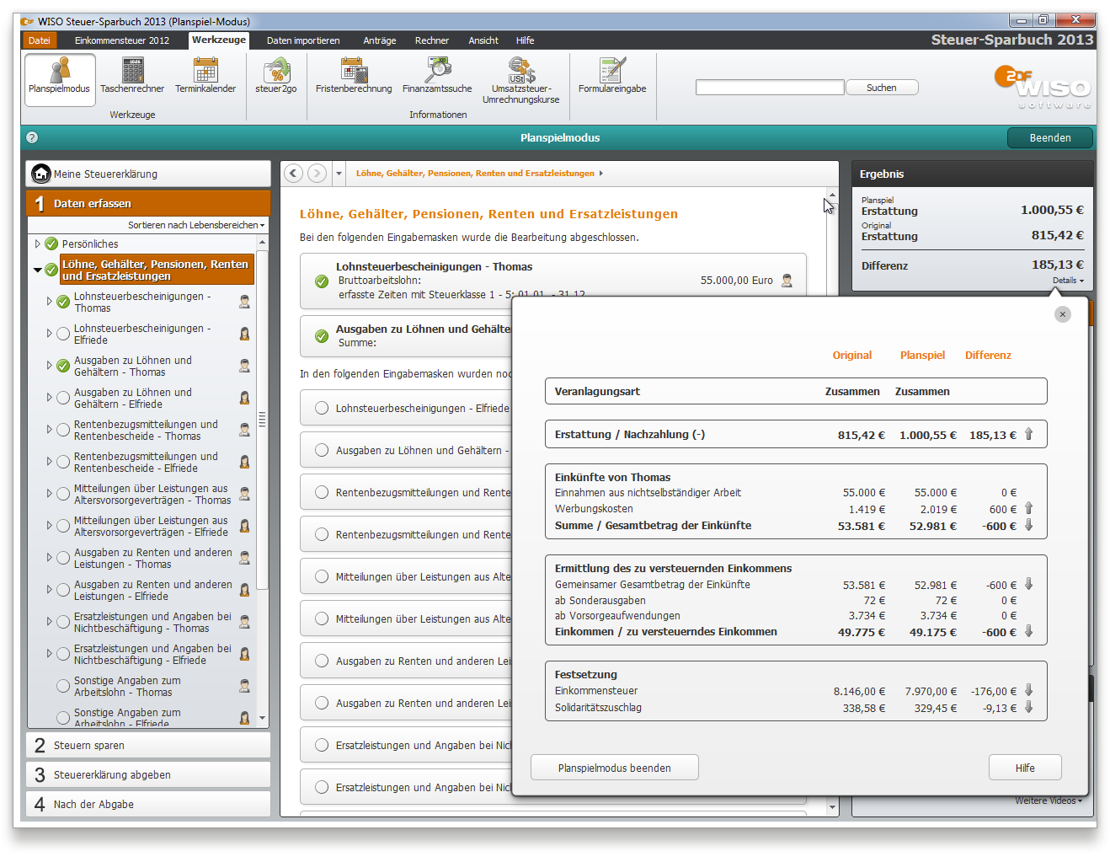Open the Formulareingabe tool
Viewport: 1110px width, 862px height.
[612, 76]
